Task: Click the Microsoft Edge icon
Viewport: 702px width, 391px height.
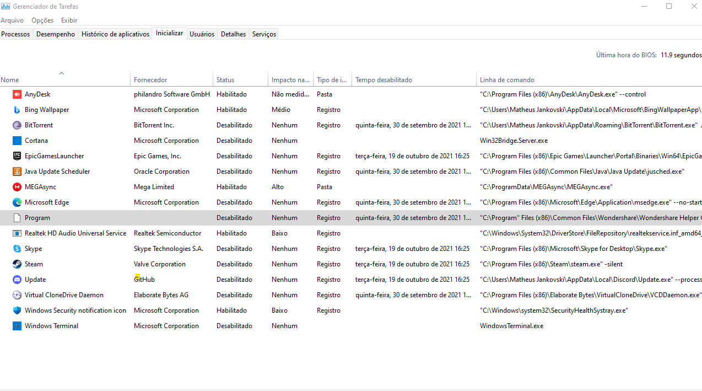Action: (17, 202)
